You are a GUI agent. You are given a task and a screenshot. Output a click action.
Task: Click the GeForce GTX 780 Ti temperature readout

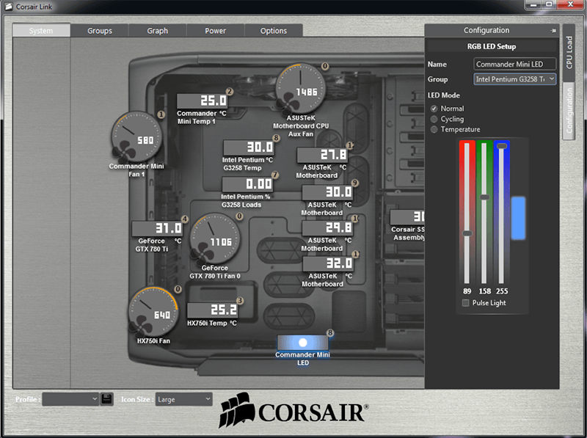coord(157,227)
